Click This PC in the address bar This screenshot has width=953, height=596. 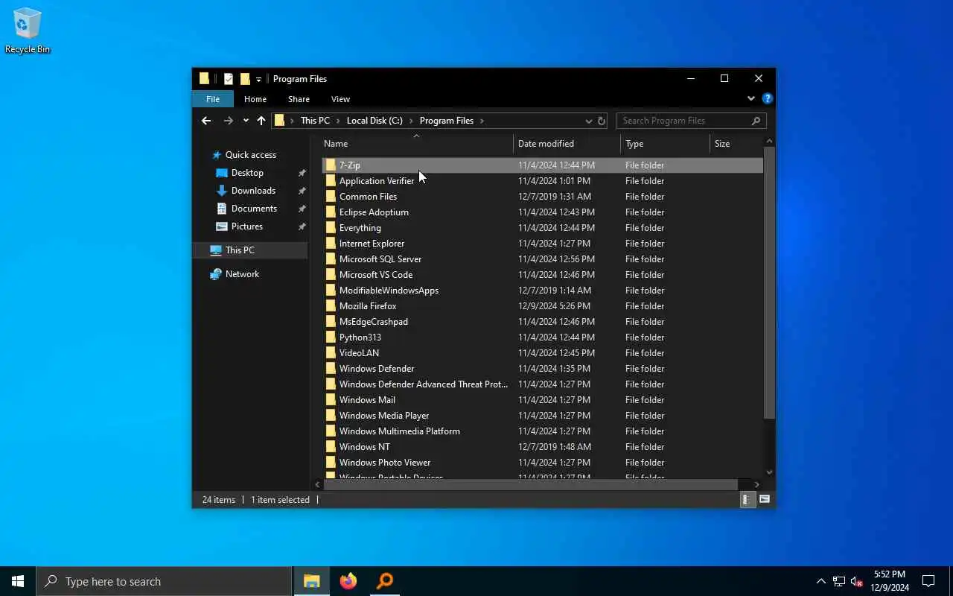click(x=315, y=121)
